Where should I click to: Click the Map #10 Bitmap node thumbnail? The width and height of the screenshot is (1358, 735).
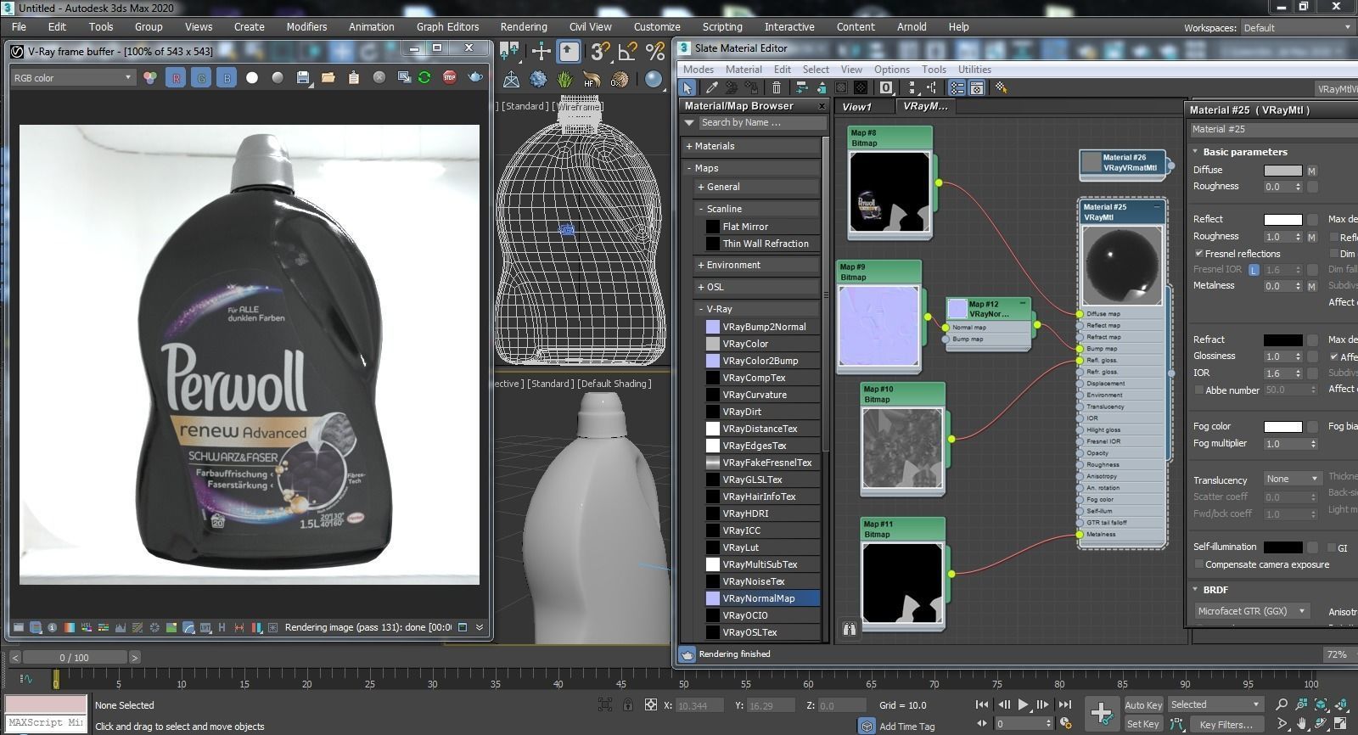point(902,448)
